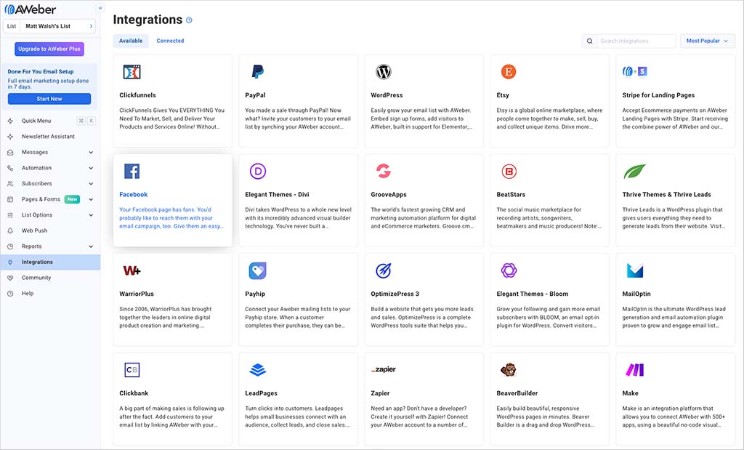Click the BeatStars card title
The image size is (744, 450).
(511, 195)
